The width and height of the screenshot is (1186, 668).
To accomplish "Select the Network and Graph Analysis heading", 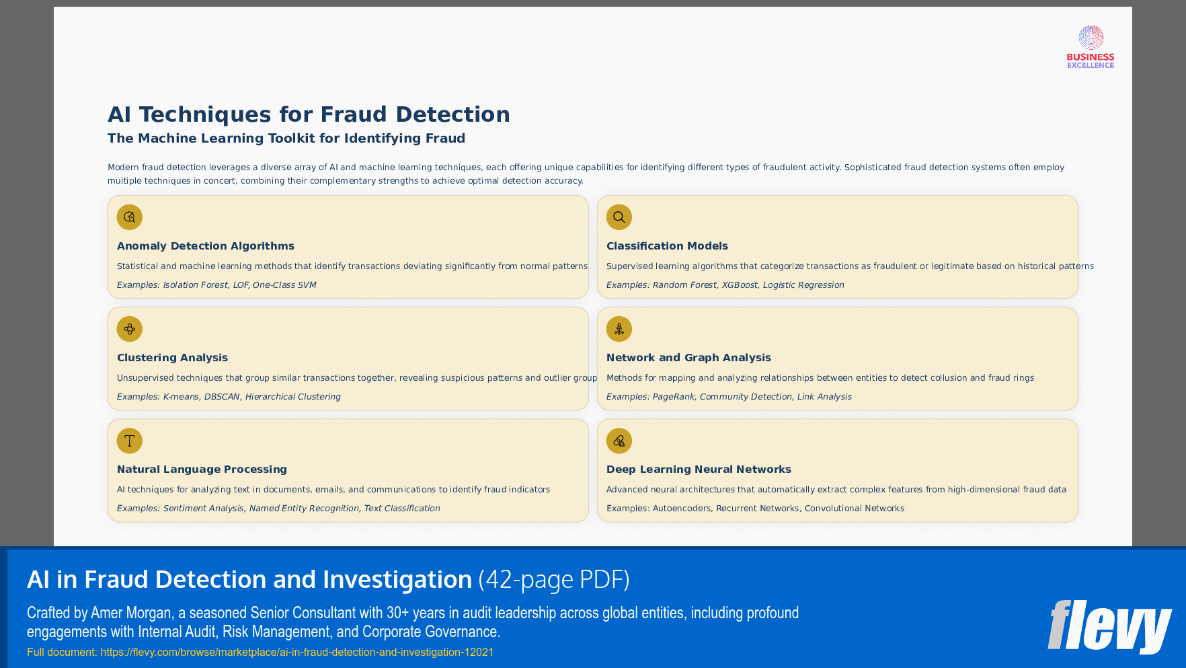I will coord(688,358).
